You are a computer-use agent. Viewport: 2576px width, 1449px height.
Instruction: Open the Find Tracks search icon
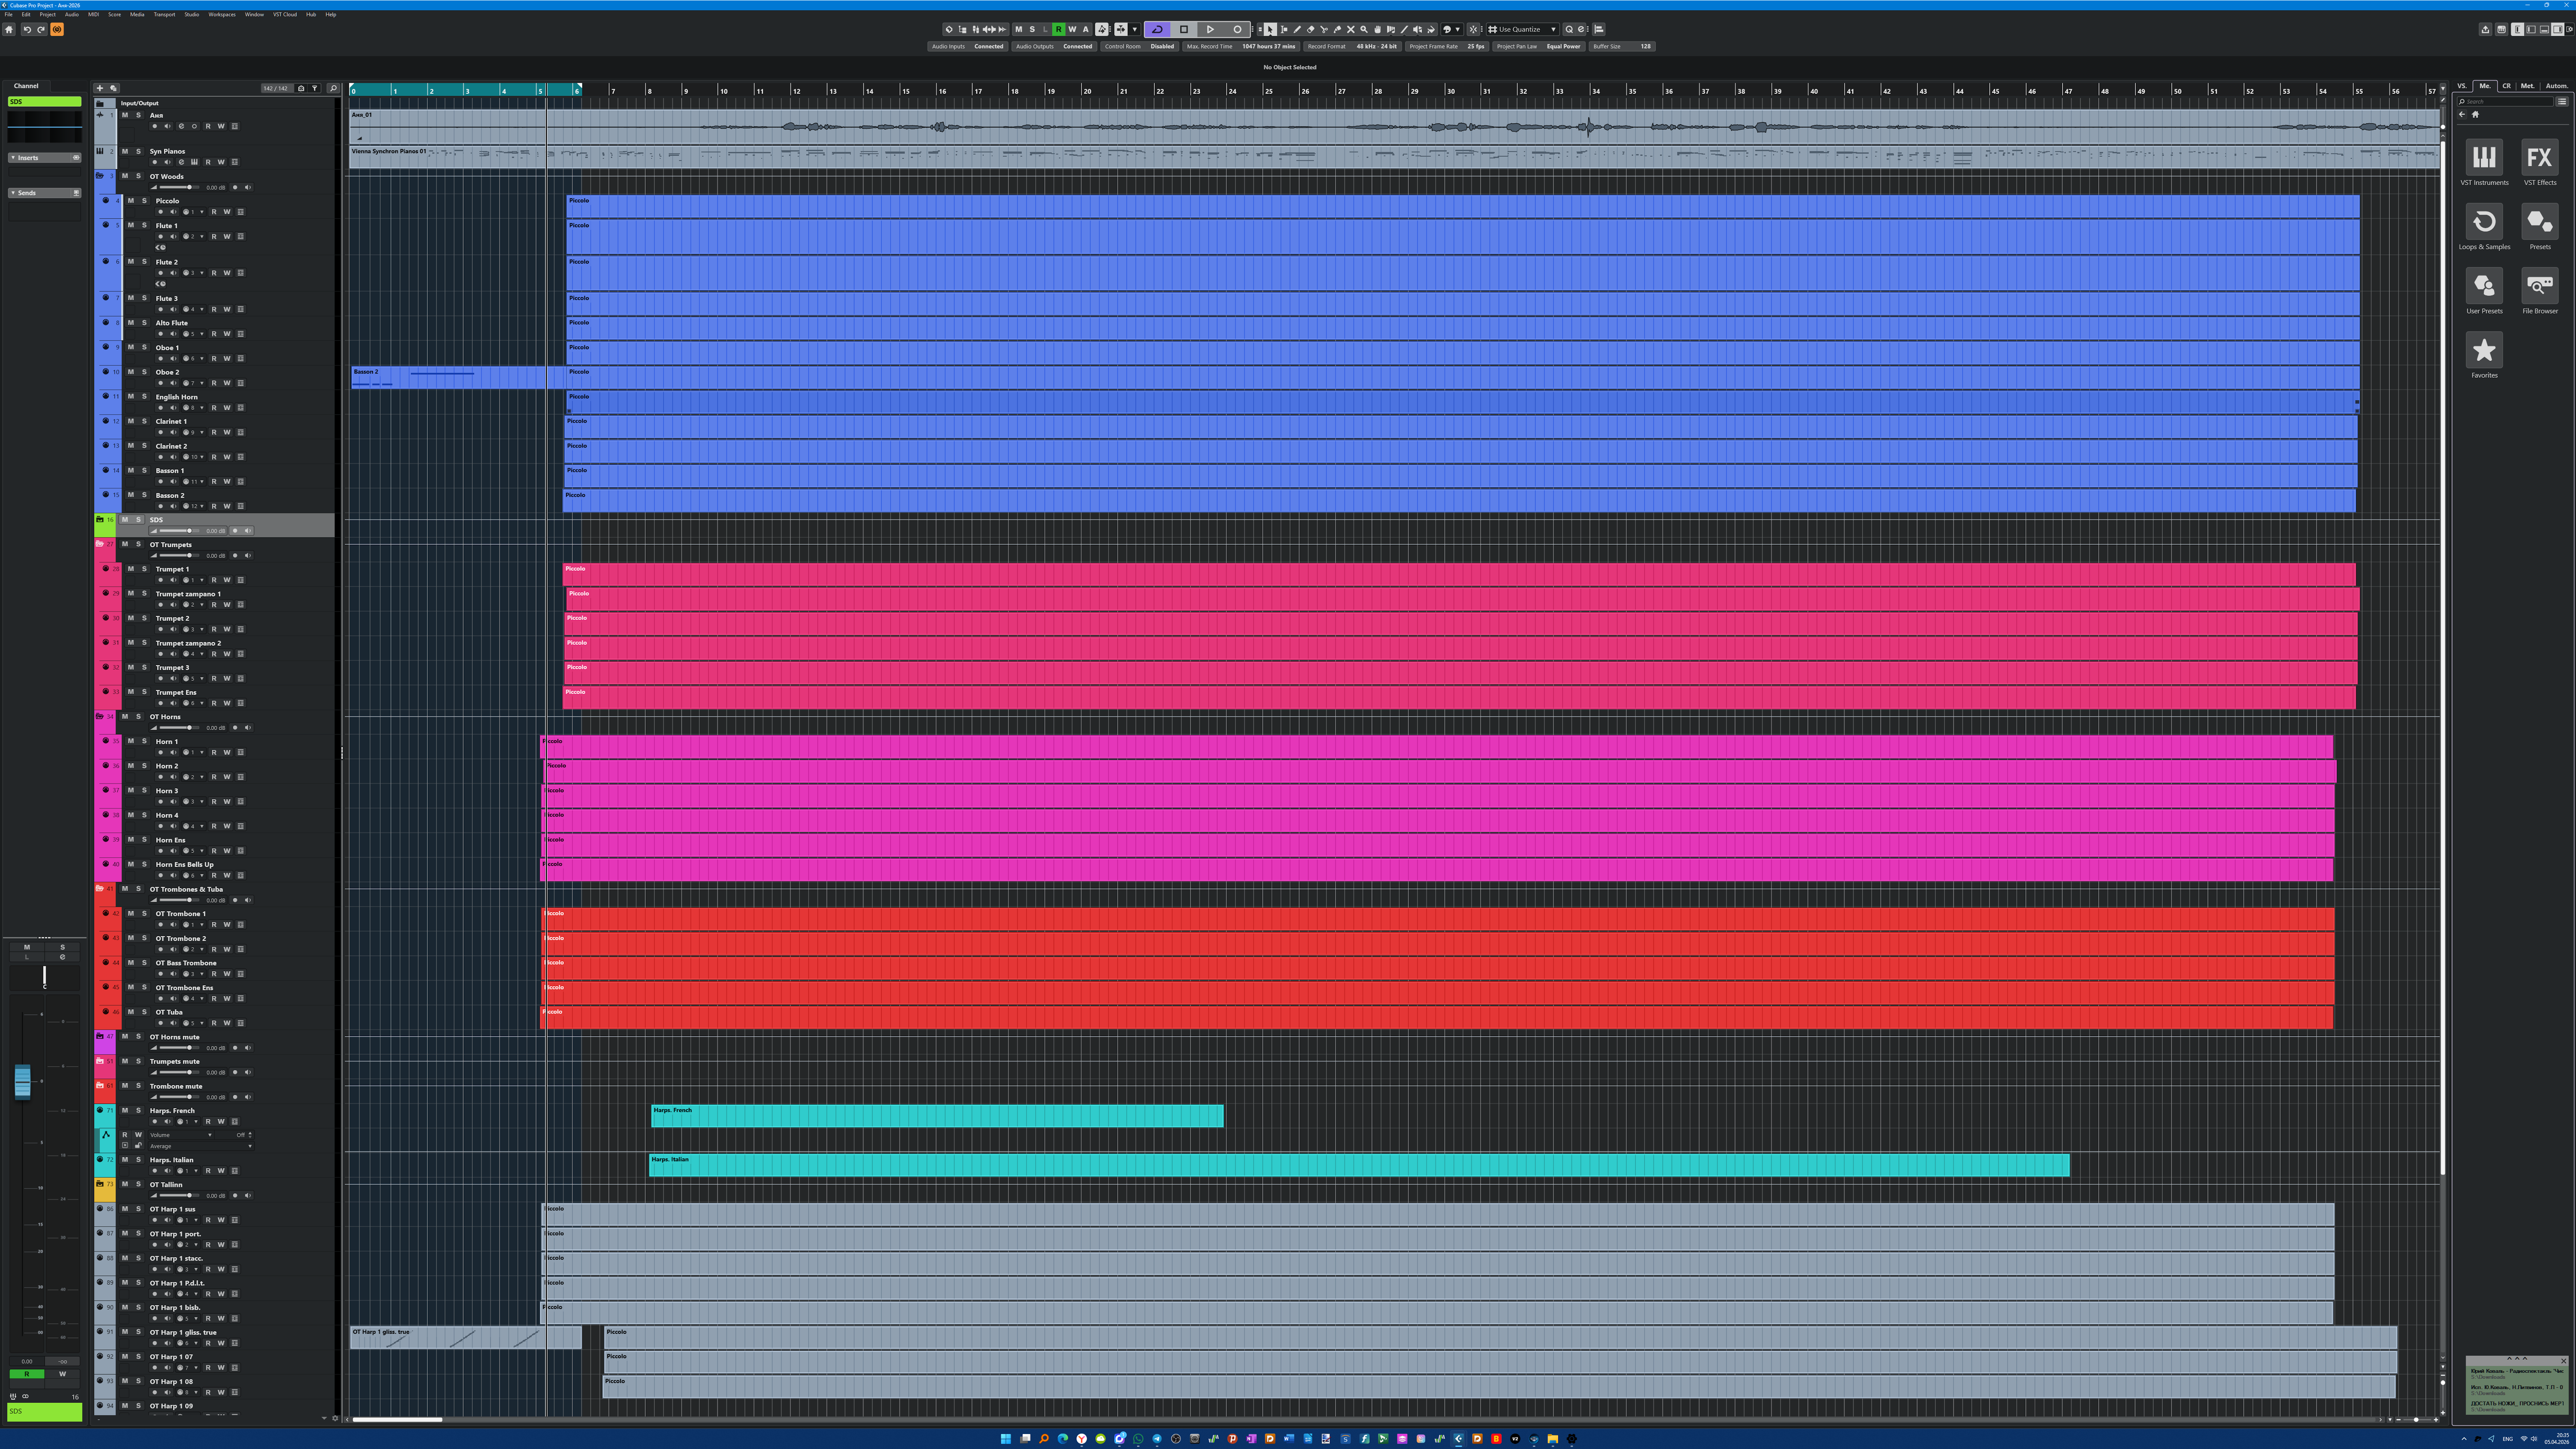pyautogui.click(x=333, y=88)
